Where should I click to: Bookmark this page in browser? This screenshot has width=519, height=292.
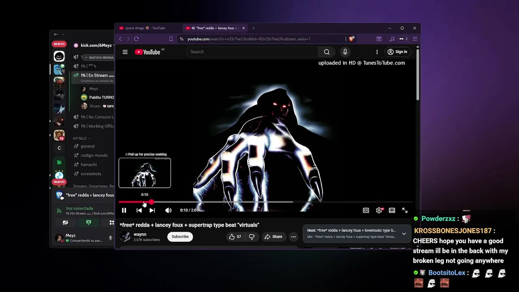pos(171,39)
